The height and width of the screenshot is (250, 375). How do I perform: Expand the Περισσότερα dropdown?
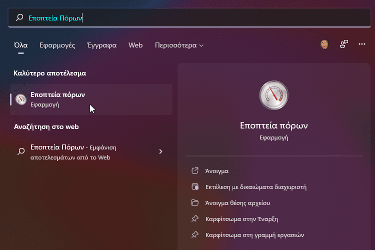click(x=179, y=45)
